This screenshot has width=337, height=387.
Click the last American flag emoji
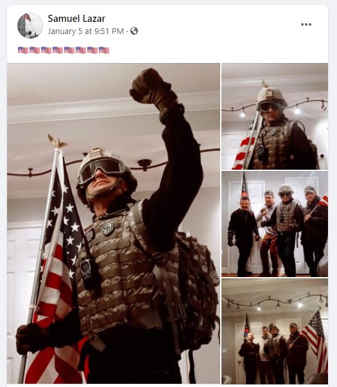point(104,50)
